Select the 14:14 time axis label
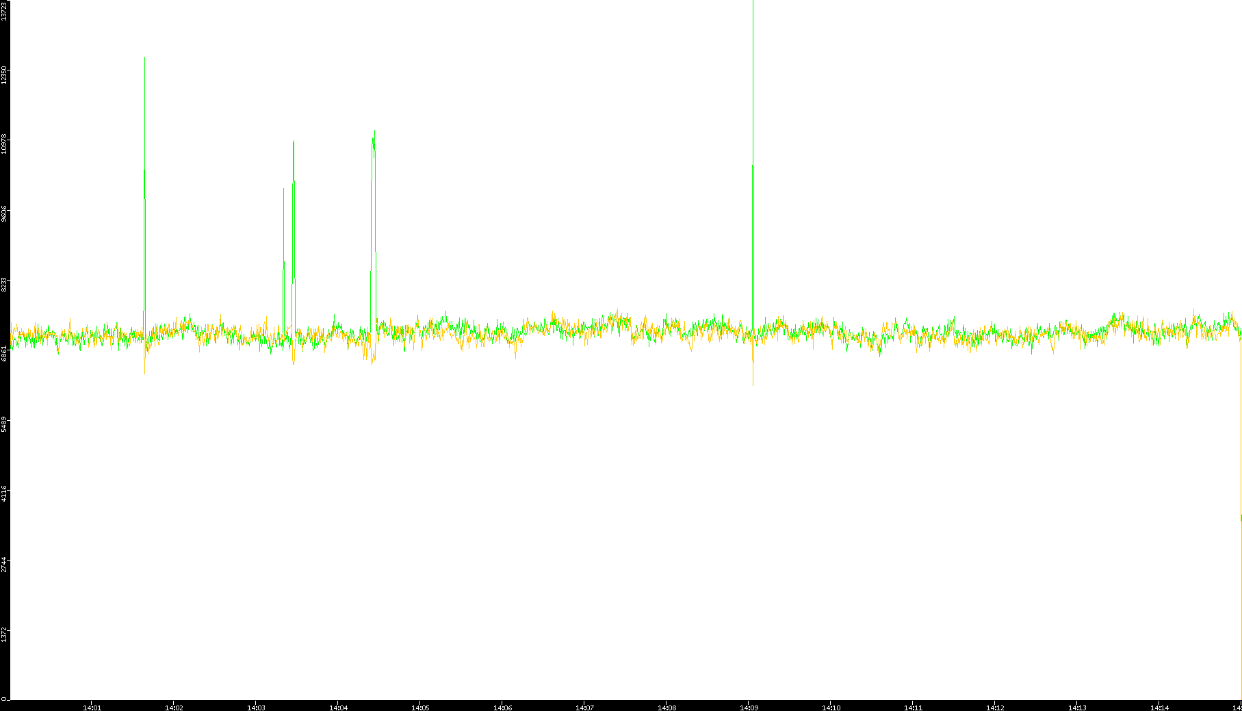1242x711 pixels. click(x=1159, y=708)
